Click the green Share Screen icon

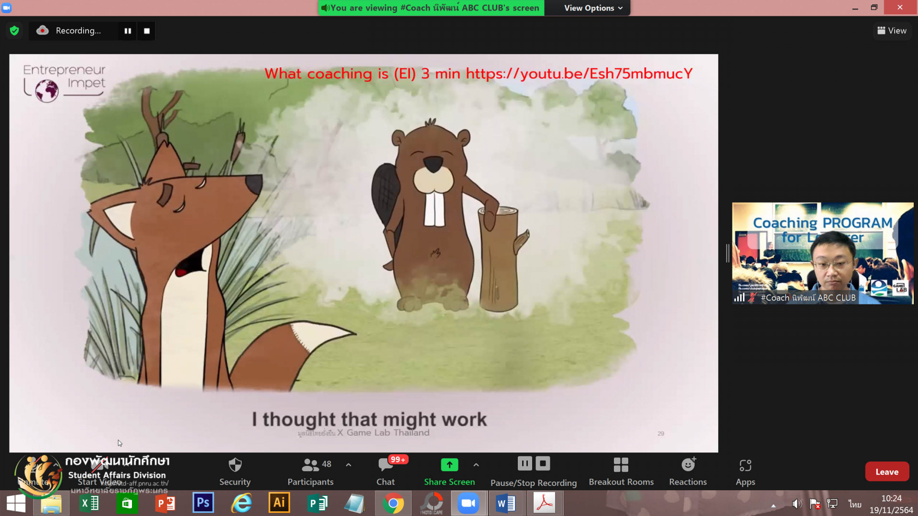pos(449,465)
